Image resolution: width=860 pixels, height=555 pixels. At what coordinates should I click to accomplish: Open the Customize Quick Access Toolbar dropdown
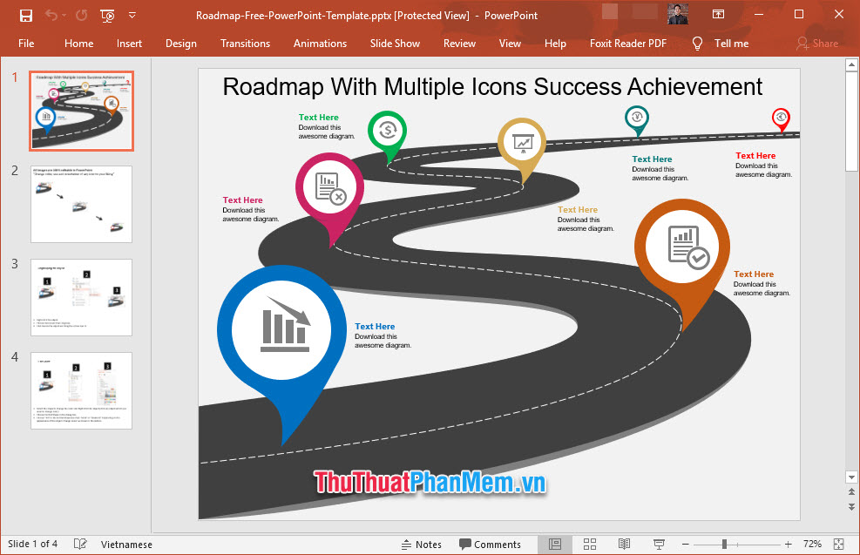click(x=132, y=15)
